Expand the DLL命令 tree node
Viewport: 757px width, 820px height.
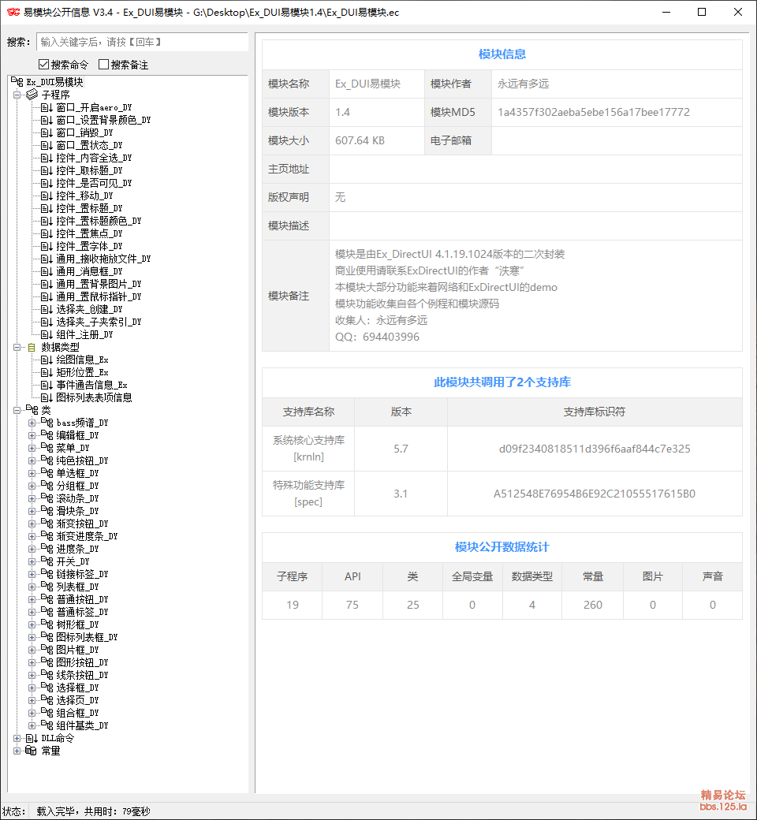pos(17,738)
